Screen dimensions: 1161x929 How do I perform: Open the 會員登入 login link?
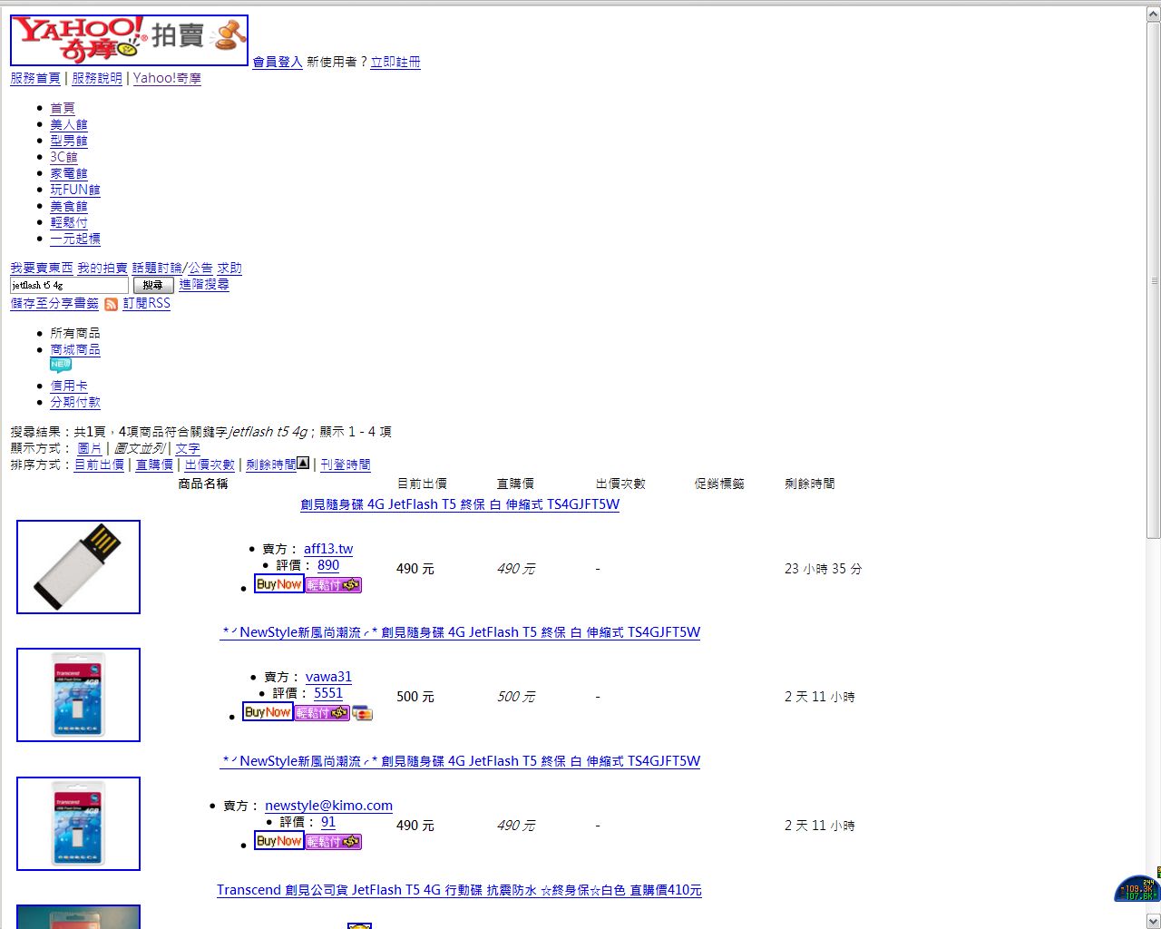coord(277,62)
